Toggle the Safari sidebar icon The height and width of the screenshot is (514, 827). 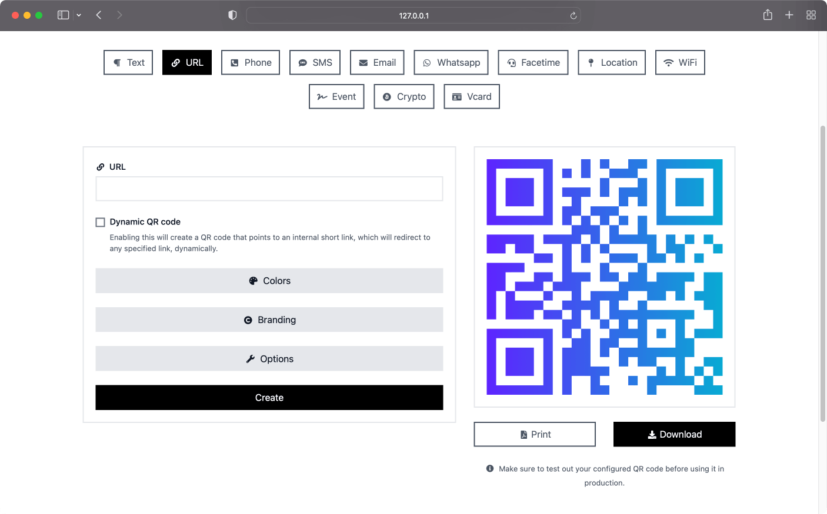click(x=64, y=15)
